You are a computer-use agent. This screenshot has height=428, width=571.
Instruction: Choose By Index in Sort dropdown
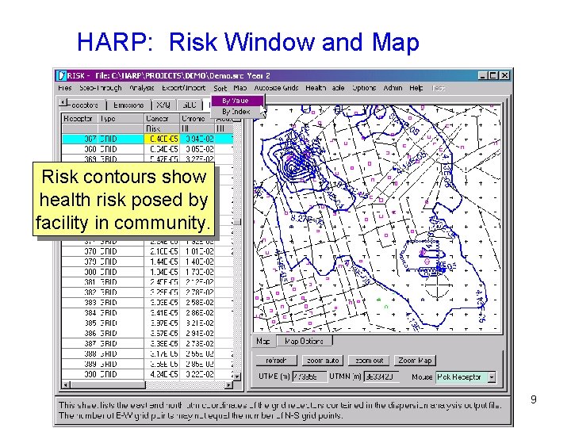pos(237,112)
